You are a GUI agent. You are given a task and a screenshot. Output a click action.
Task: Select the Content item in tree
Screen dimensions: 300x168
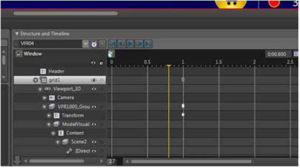[75, 133]
